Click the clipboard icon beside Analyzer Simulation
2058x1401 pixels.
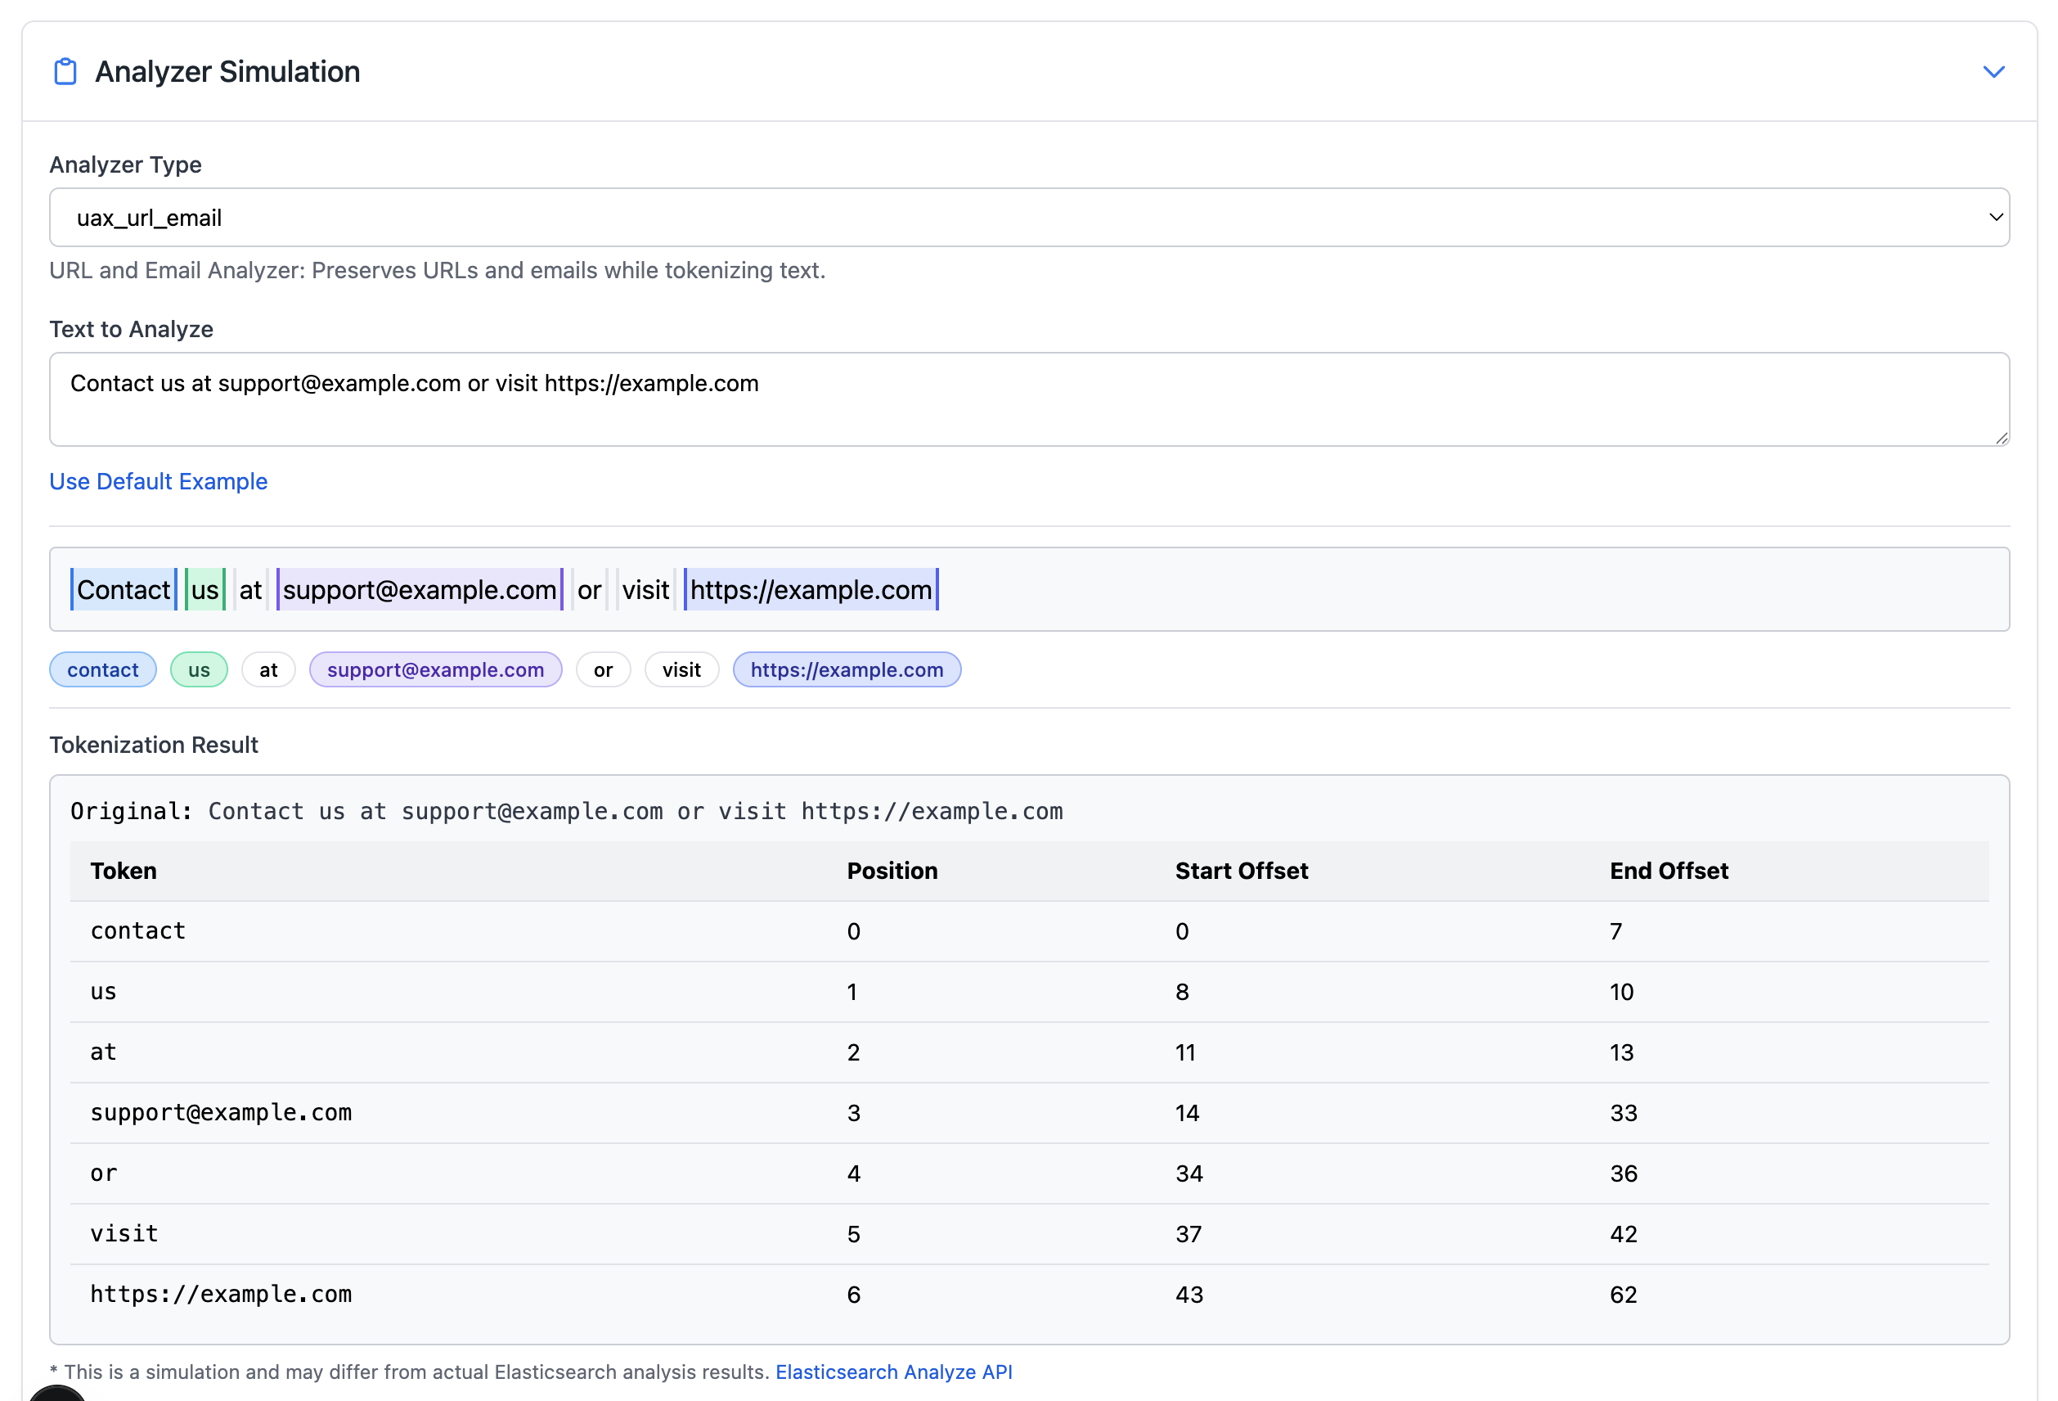(65, 72)
